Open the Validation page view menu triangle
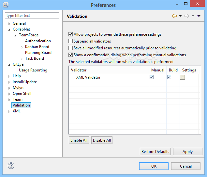Screen dimensions: 207x177 click(x=199, y=16)
